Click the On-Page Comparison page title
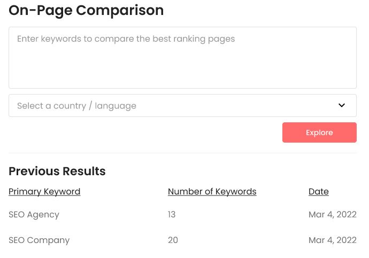The height and width of the screenshot is (258, 369). 86,11
